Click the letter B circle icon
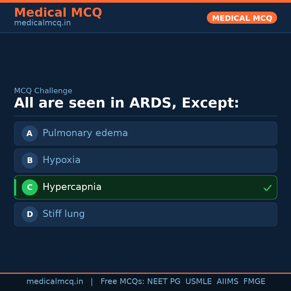This screenshot has width=291, height=291. coord(30,160)
